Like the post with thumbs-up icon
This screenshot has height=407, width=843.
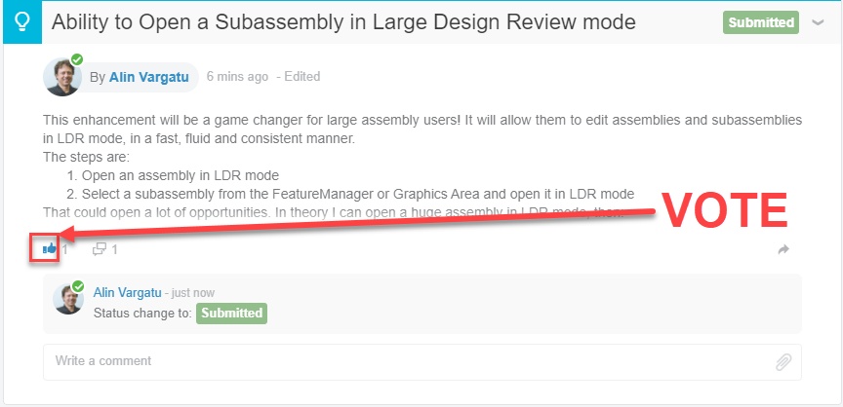pyautogui.click(x=50, y=248)
